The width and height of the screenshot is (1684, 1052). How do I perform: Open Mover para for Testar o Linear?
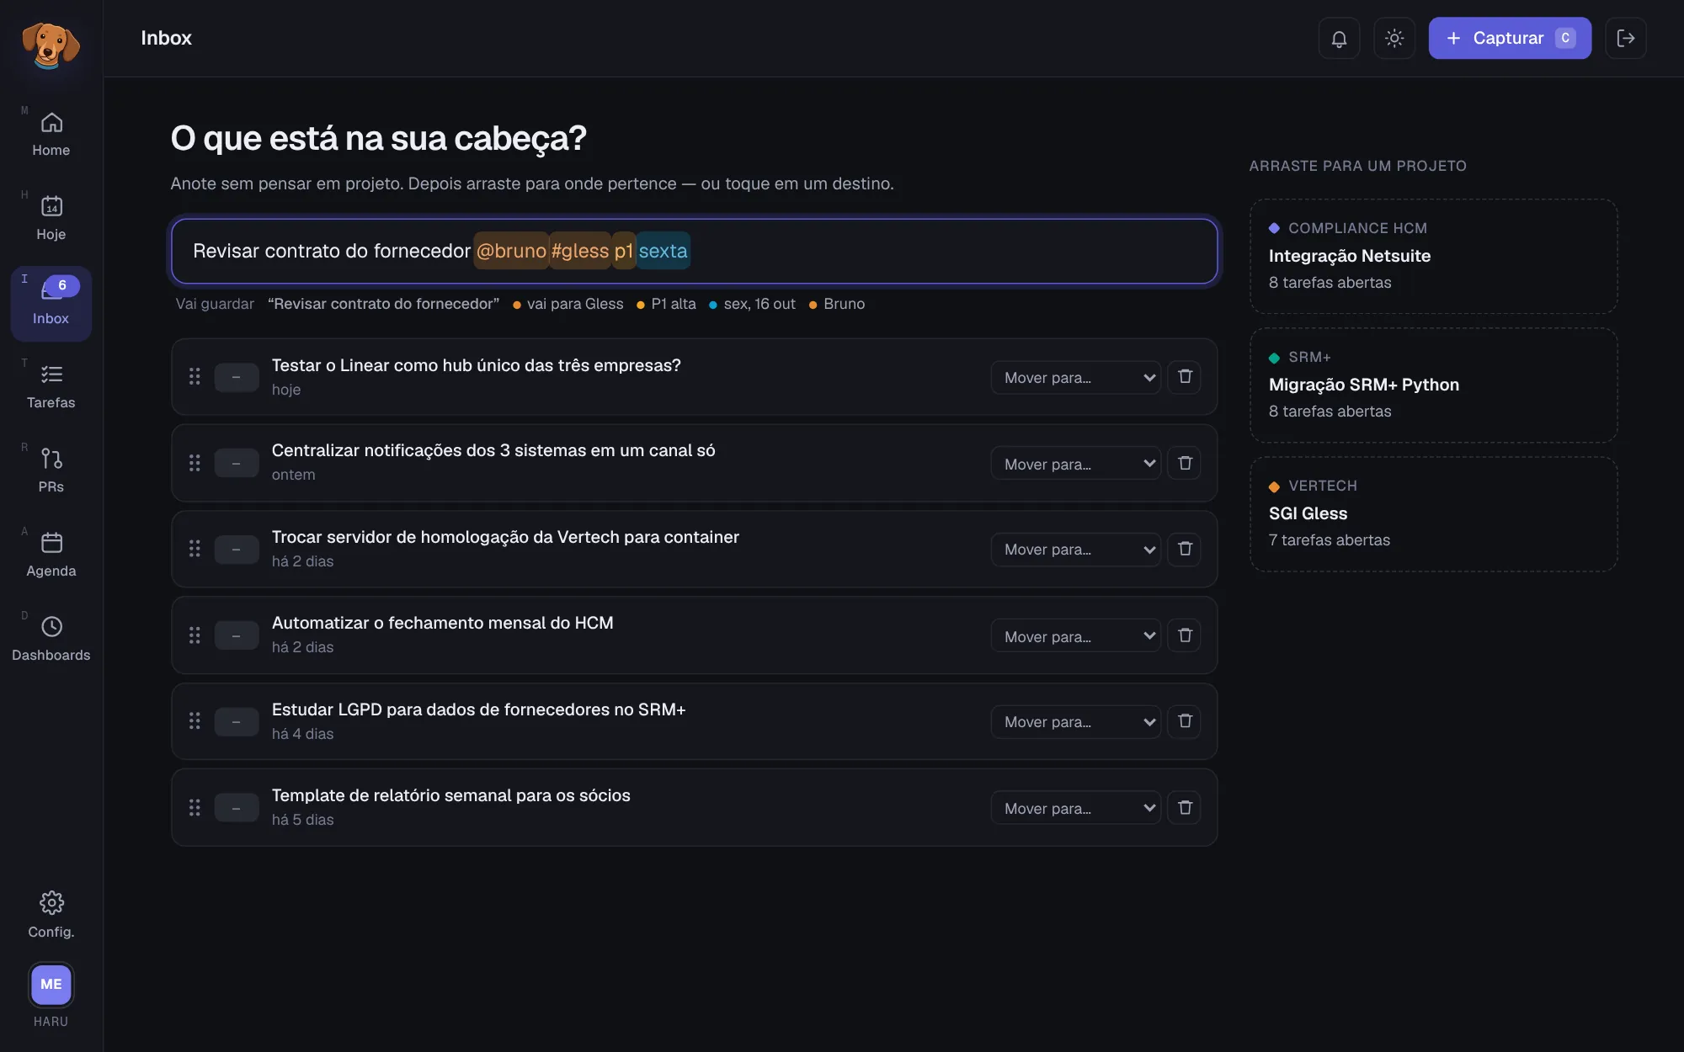click(1076, 377)
